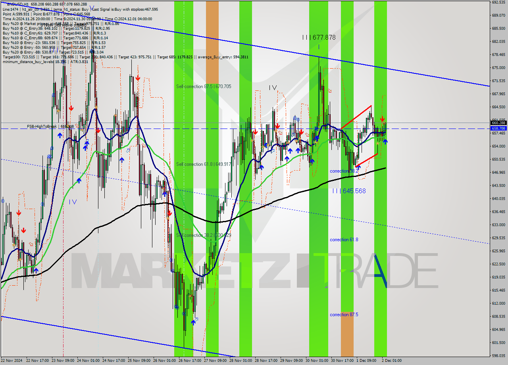Click the 'Sell correction 87.5 | 670.705' label
Image resolution: width=508 pixels, height=365 pixels.
(204, 86)
